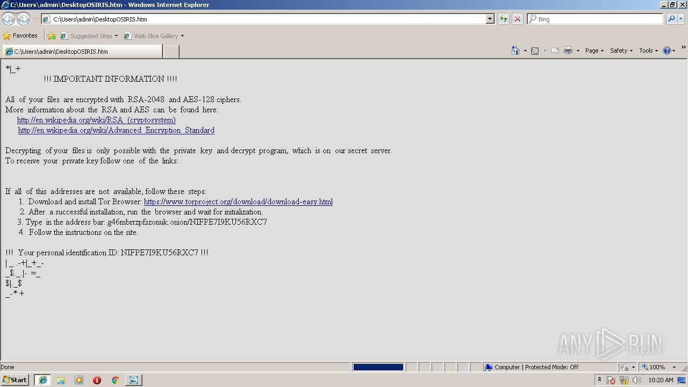Click the Action Center flag tray icon
This screenshot has height=387, width=688.
pyautogui.click(x=612, y=380)
